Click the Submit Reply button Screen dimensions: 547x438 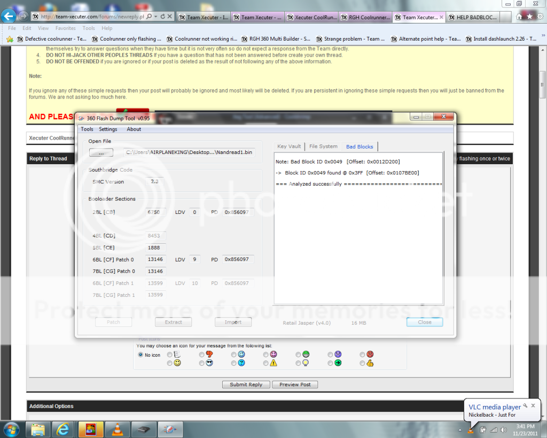click(246, 385)
